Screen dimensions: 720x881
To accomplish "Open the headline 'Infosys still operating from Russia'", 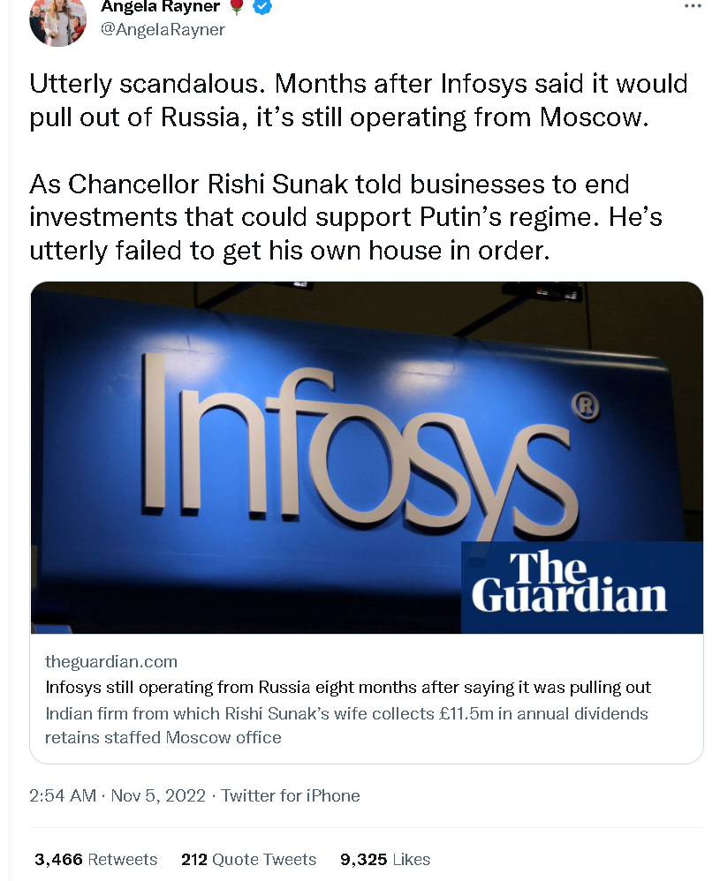I will pyautogui.click(x=348, y=687).
